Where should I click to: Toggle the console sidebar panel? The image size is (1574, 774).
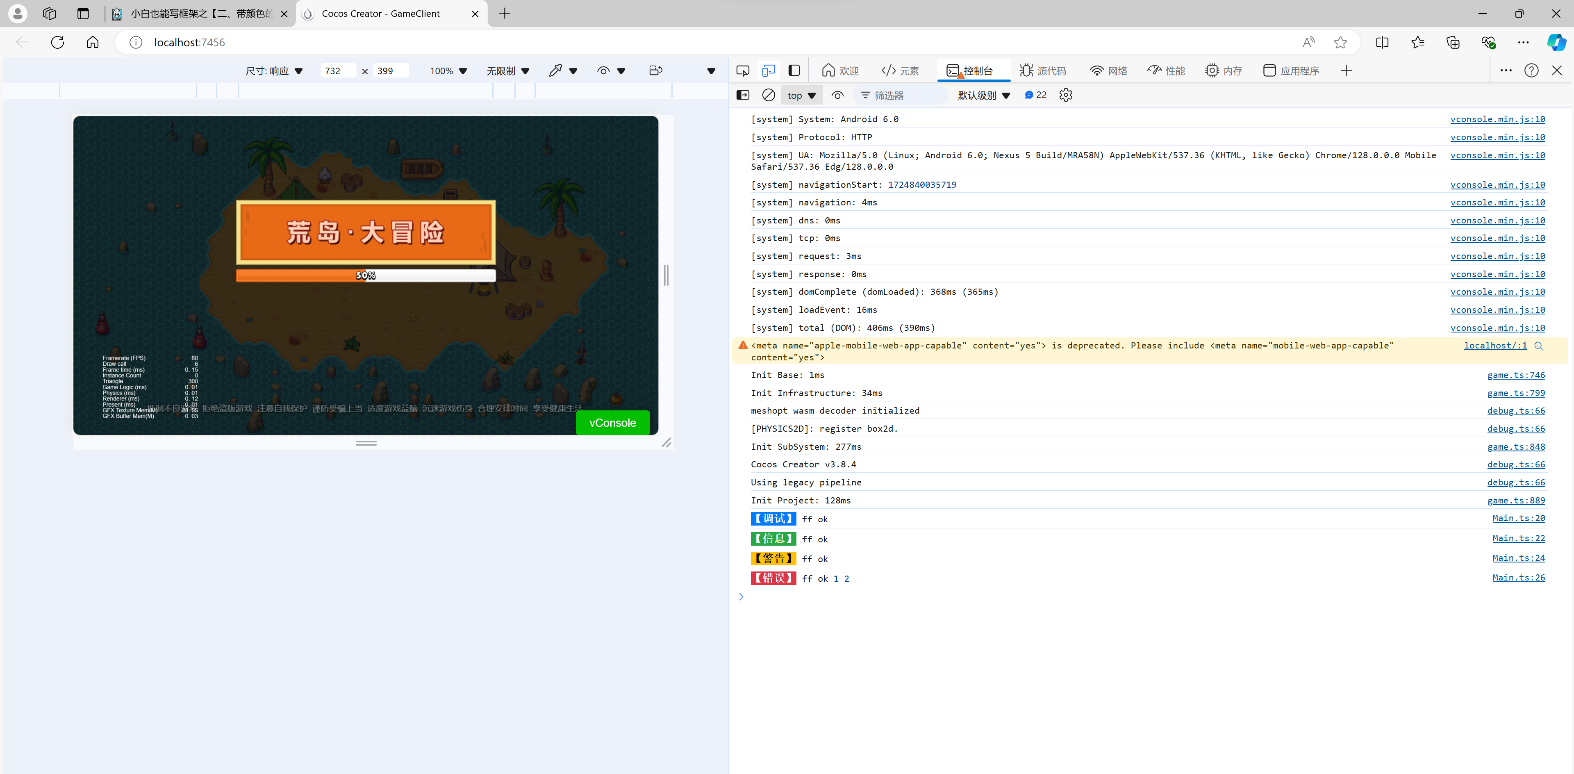tap(742, 95)
